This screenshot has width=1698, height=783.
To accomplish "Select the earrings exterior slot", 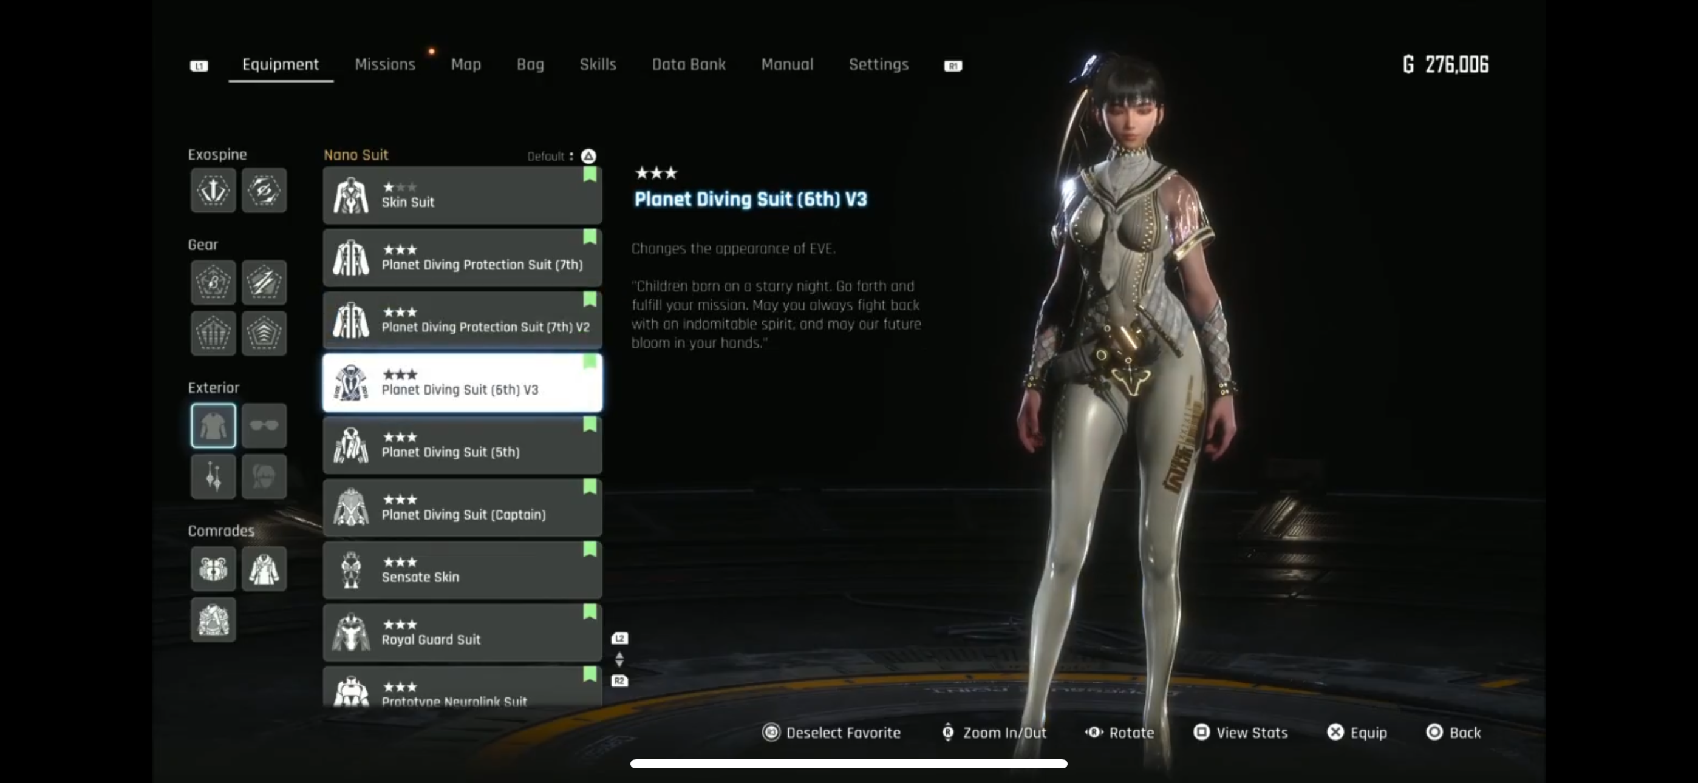I will (213, 476).
